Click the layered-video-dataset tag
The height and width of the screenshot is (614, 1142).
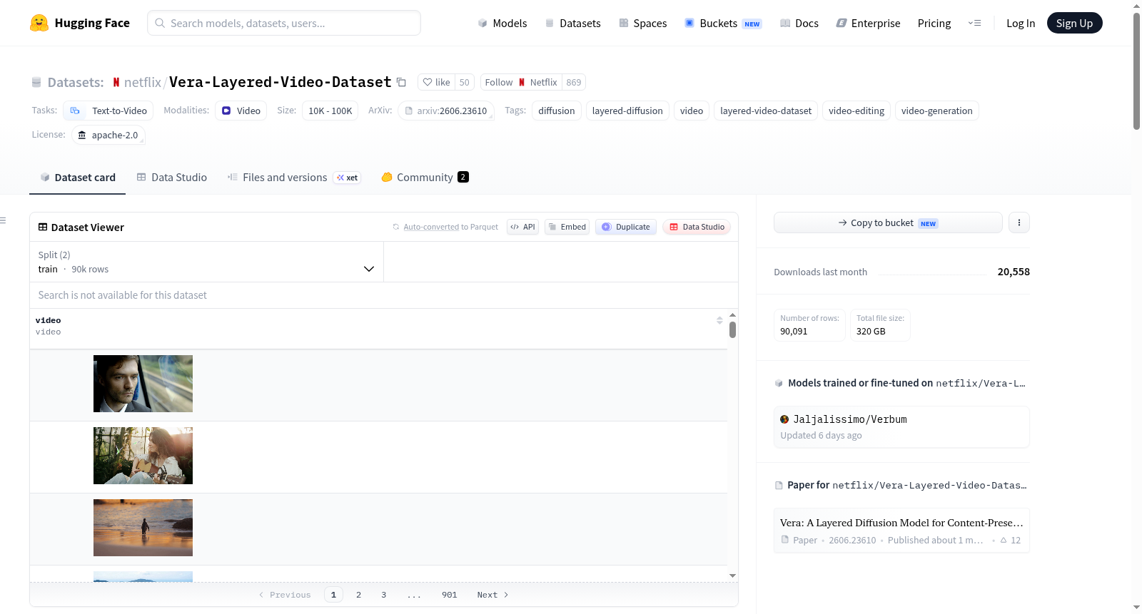(766, 111)
